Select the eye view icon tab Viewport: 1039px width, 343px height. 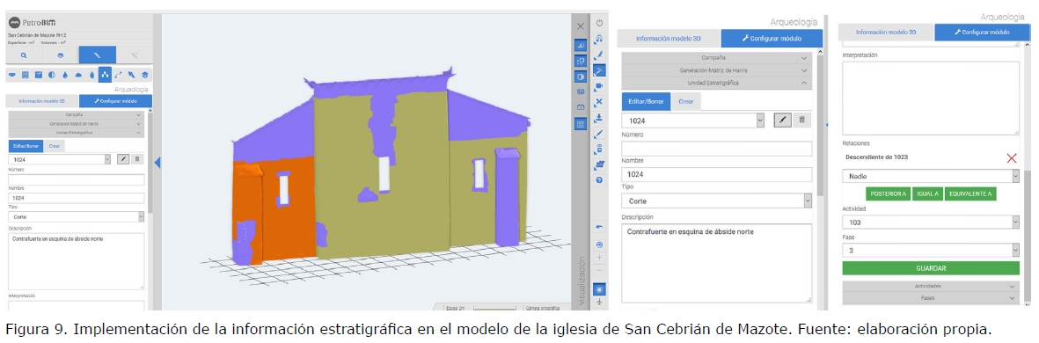coord(61,55)
